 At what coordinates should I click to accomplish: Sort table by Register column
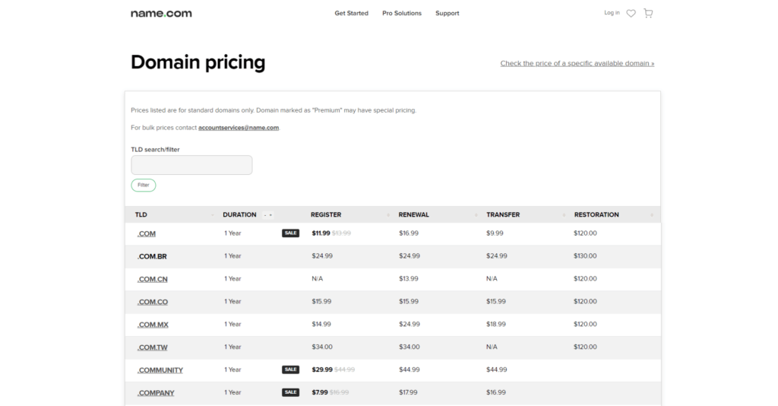click(350, 215)
